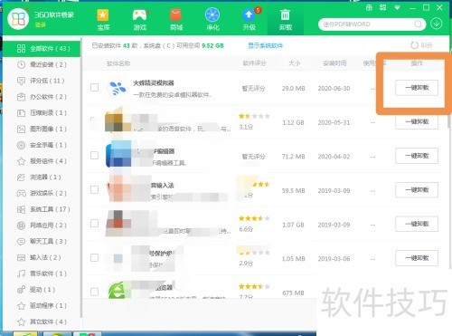Tick the checkbox in the 675 MB row

click(x=94, y=292)
